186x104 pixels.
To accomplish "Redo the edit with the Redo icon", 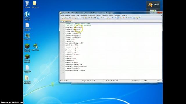I will click(x=92, y=18).
